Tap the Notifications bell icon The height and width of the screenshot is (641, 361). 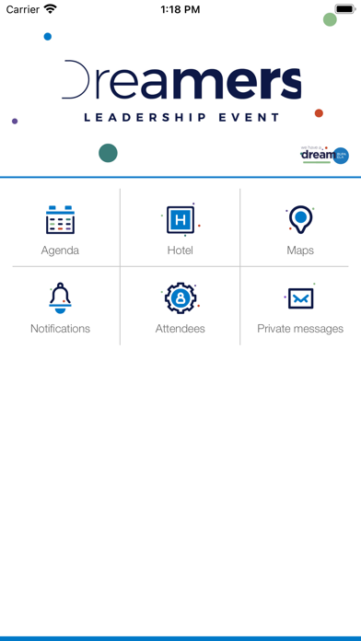pos(60,298)
